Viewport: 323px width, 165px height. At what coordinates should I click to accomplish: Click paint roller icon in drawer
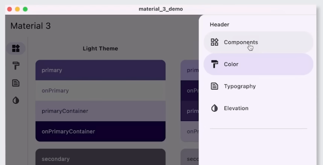(x=214, y=64)
